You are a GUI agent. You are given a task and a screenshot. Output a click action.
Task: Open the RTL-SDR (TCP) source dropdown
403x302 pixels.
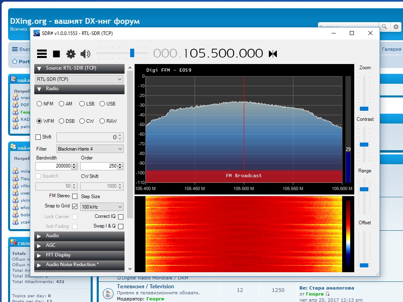click(x=79, y=79)
